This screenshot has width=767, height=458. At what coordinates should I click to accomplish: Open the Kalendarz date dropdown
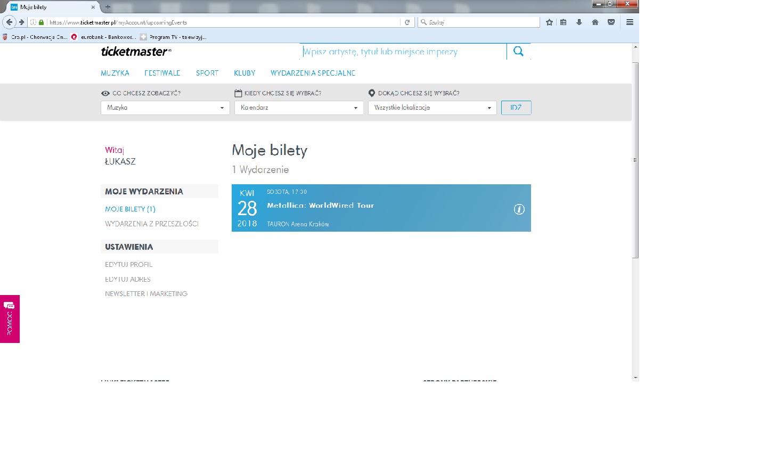click(x=298, y=108)
